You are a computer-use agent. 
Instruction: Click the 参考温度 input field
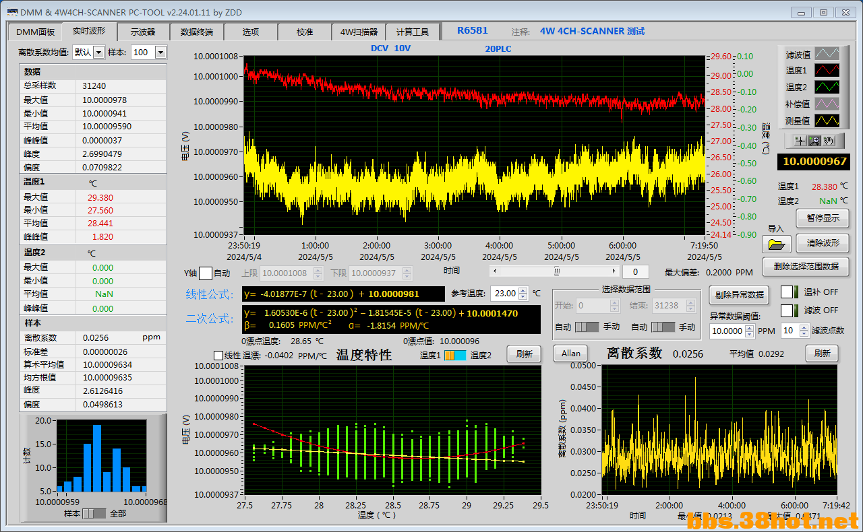click(x=505, y=294)
